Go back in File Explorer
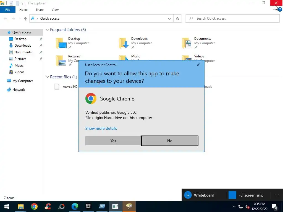 click(x=6, y=18)
